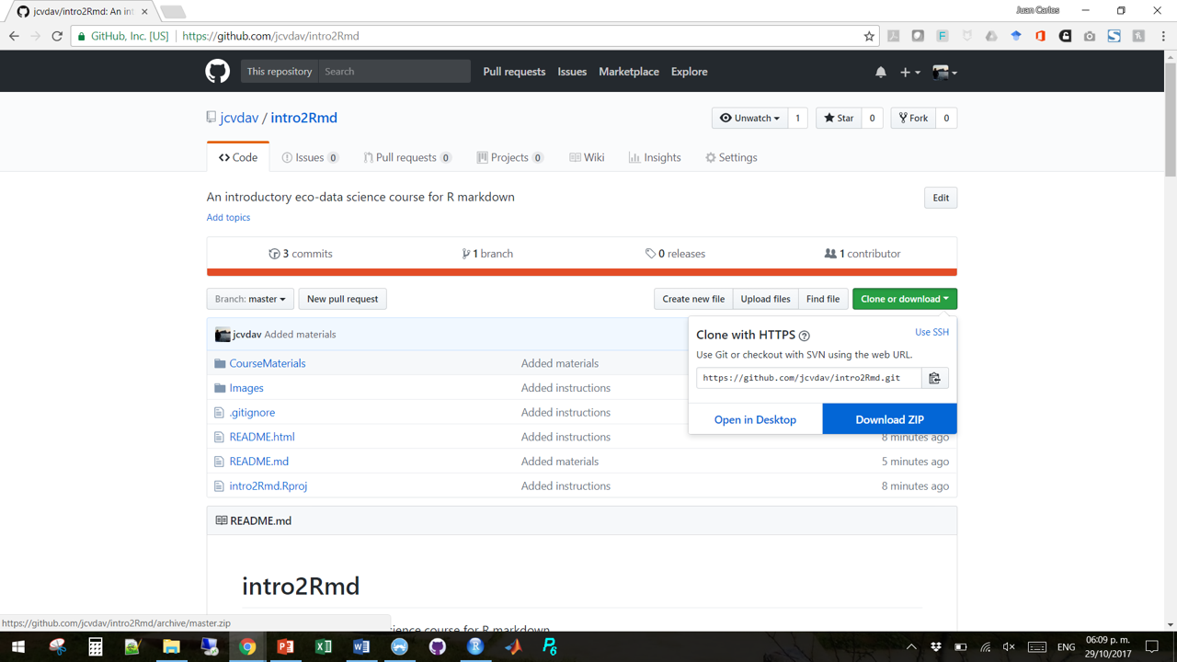Open the Settings tab
This screenshot has width=1177, height=662.
tap(731, 157)
